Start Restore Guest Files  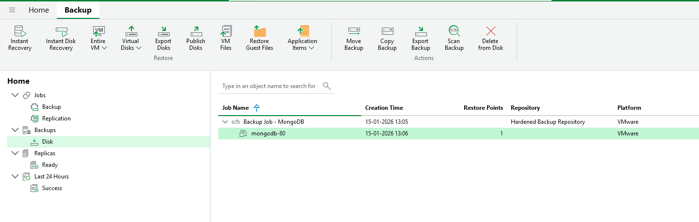point(260,38)
